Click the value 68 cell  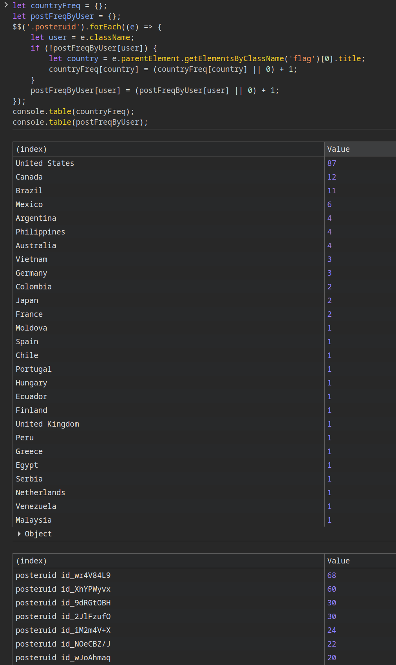pos(332,575)
